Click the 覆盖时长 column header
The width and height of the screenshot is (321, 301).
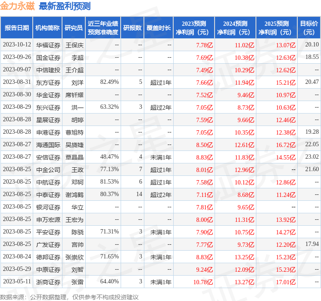point(159,28)
